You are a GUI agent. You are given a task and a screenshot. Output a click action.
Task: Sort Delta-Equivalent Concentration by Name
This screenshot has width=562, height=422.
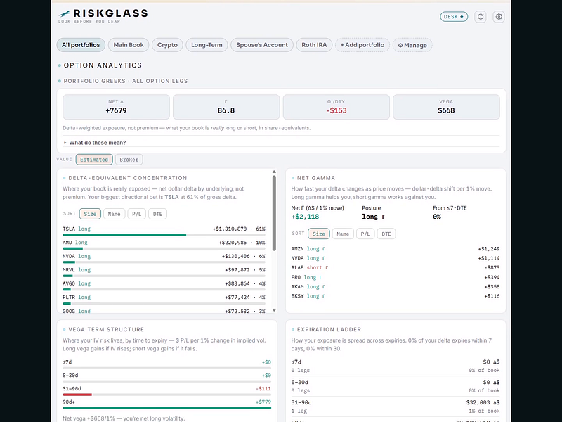(x=114, y=214)
